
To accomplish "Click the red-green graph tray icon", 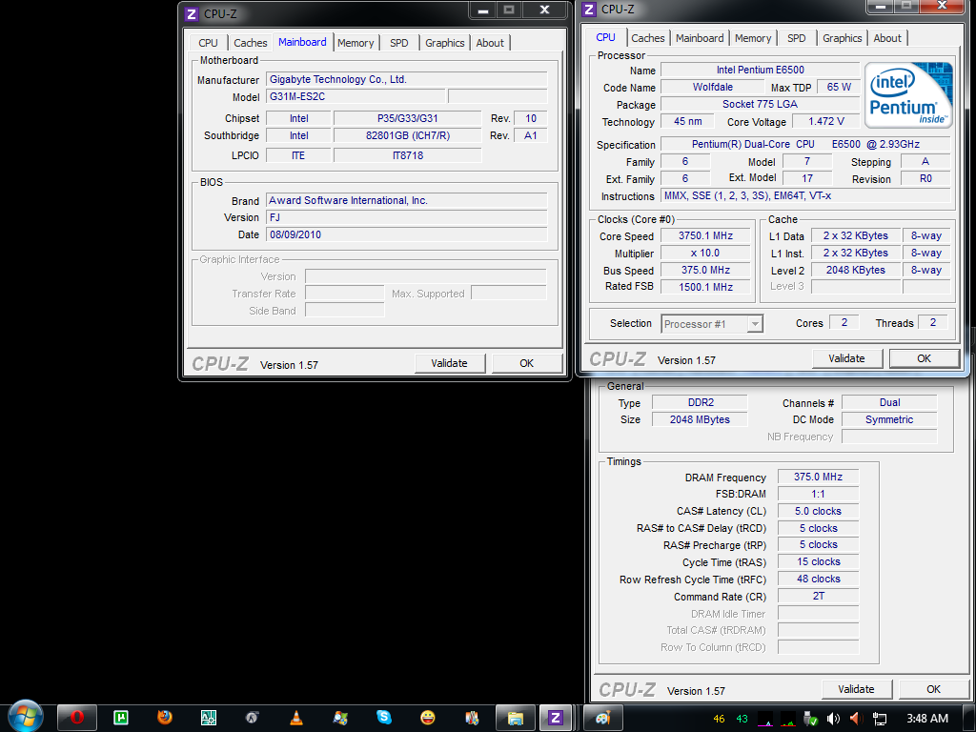I will (787, 719).
